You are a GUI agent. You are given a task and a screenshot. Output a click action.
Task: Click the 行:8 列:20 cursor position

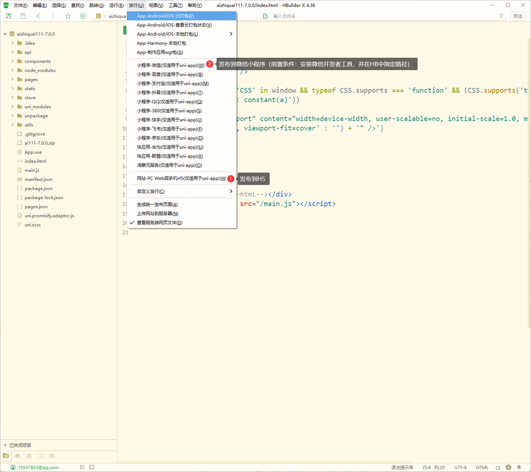click(x=434, y=467)
